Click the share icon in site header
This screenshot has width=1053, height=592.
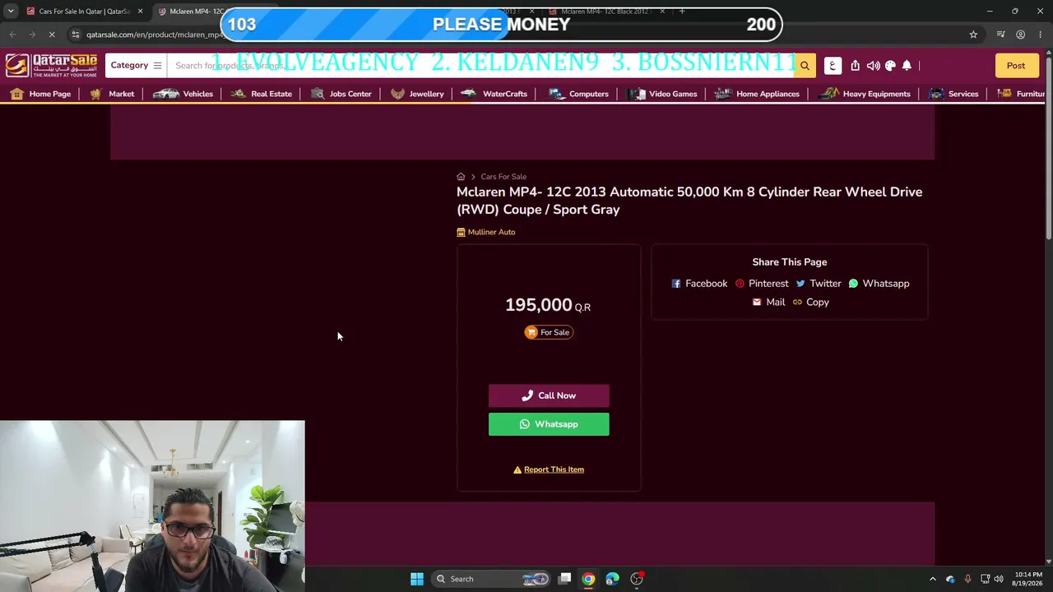point(856,66)
